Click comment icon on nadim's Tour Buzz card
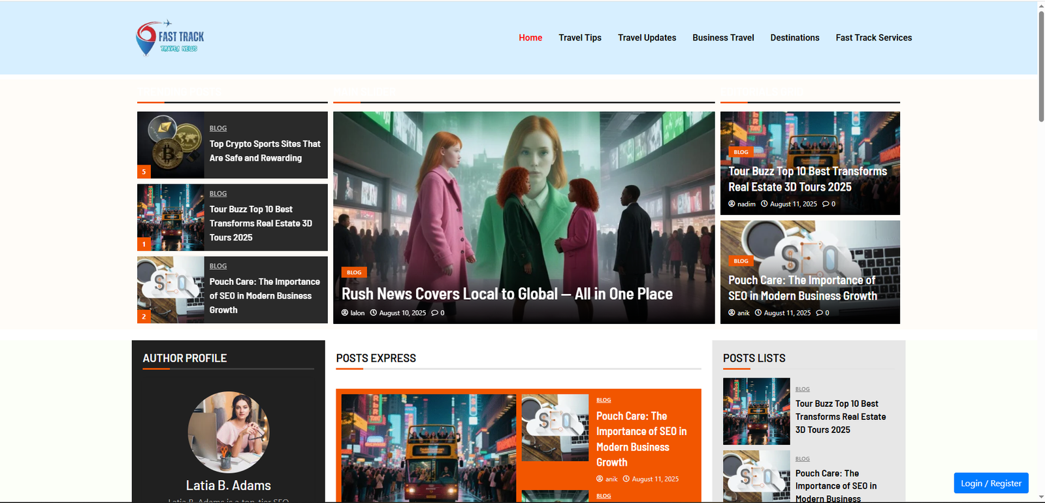The image size is (1045, 503). click(x=826, y=204)
